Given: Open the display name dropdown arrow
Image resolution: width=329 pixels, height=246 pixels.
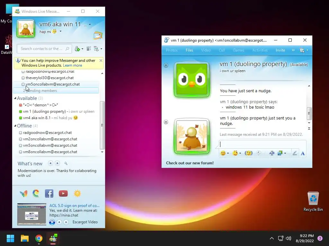Looking at the screenshot, I should (90, 24).
